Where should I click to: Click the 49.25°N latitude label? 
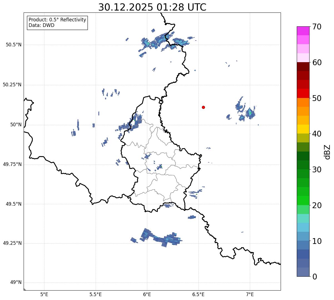[12, 243]
